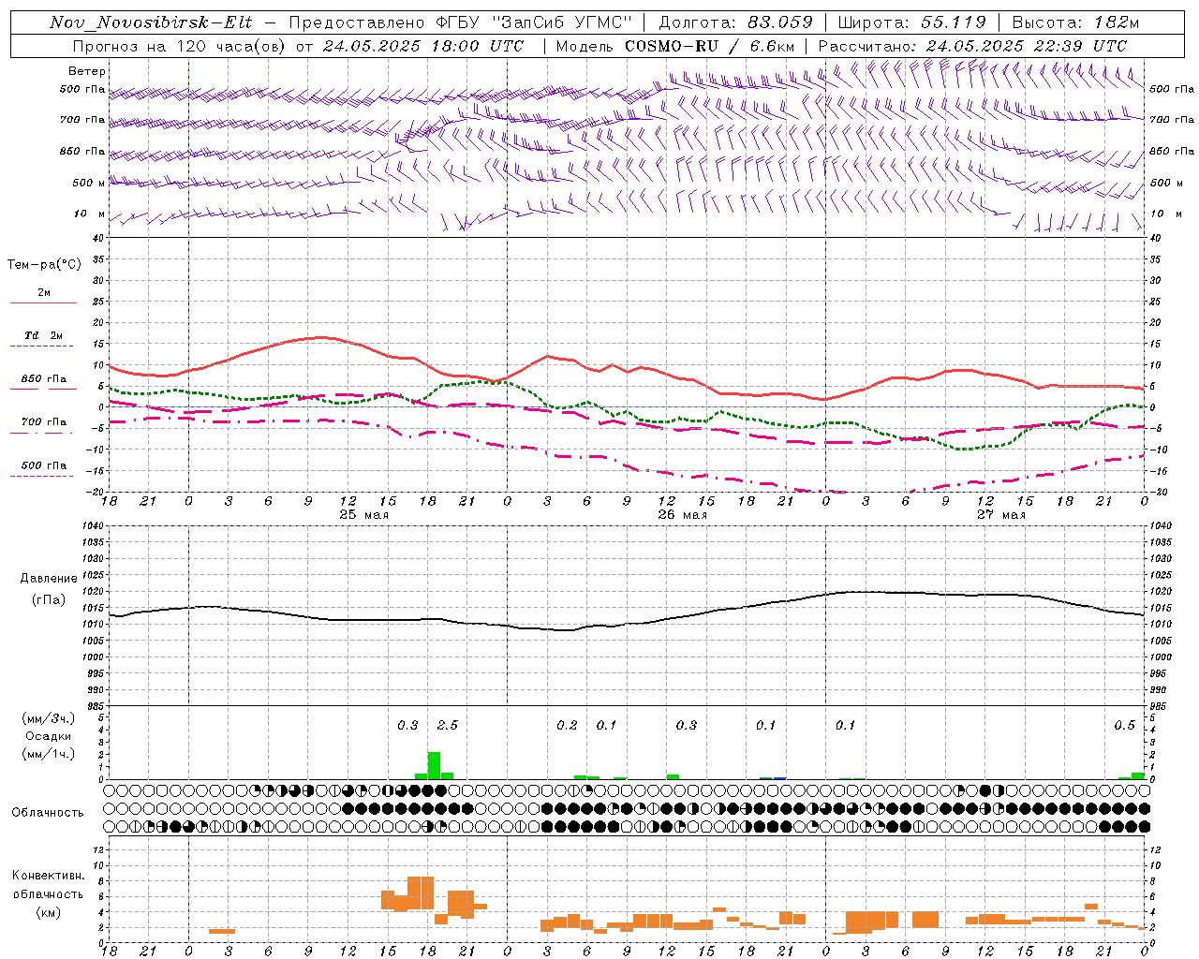The width and height of the screenshot is (1199, 959).
Task: Click the (мм/1ч.) precipitation unit label
Action: click(49, 753)
